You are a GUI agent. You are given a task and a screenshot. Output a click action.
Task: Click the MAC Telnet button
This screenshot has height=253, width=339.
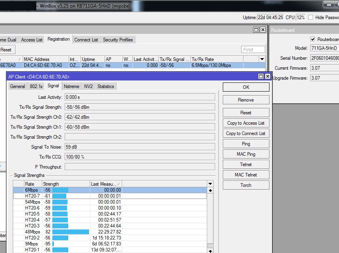click(x=246, y=175)
